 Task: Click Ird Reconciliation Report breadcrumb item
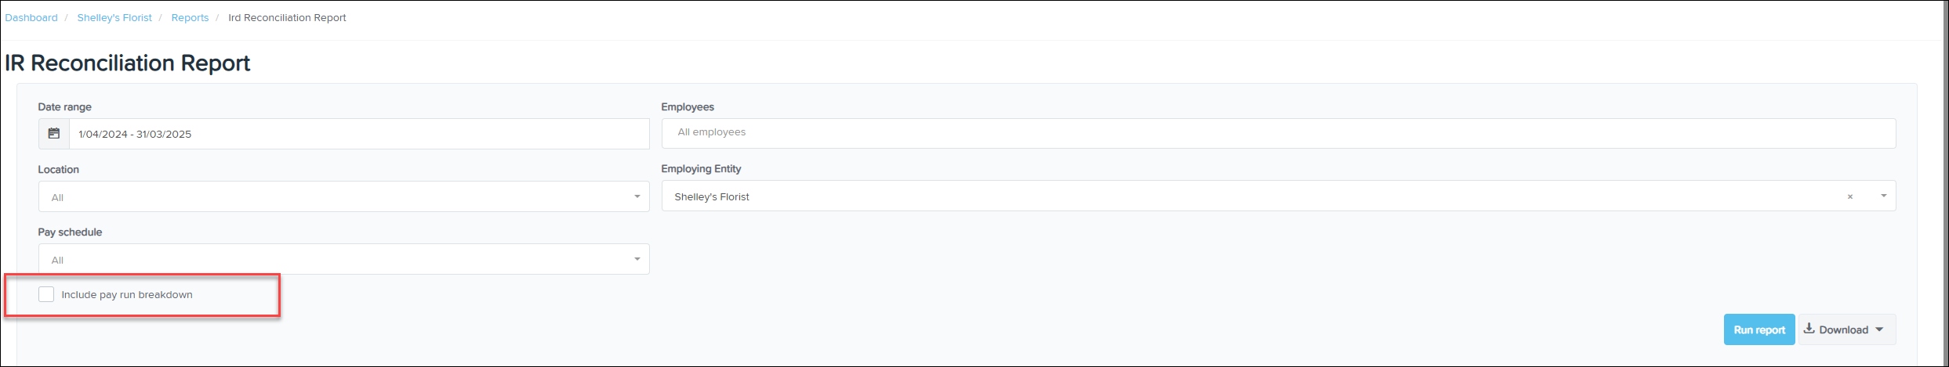point(287,17)
